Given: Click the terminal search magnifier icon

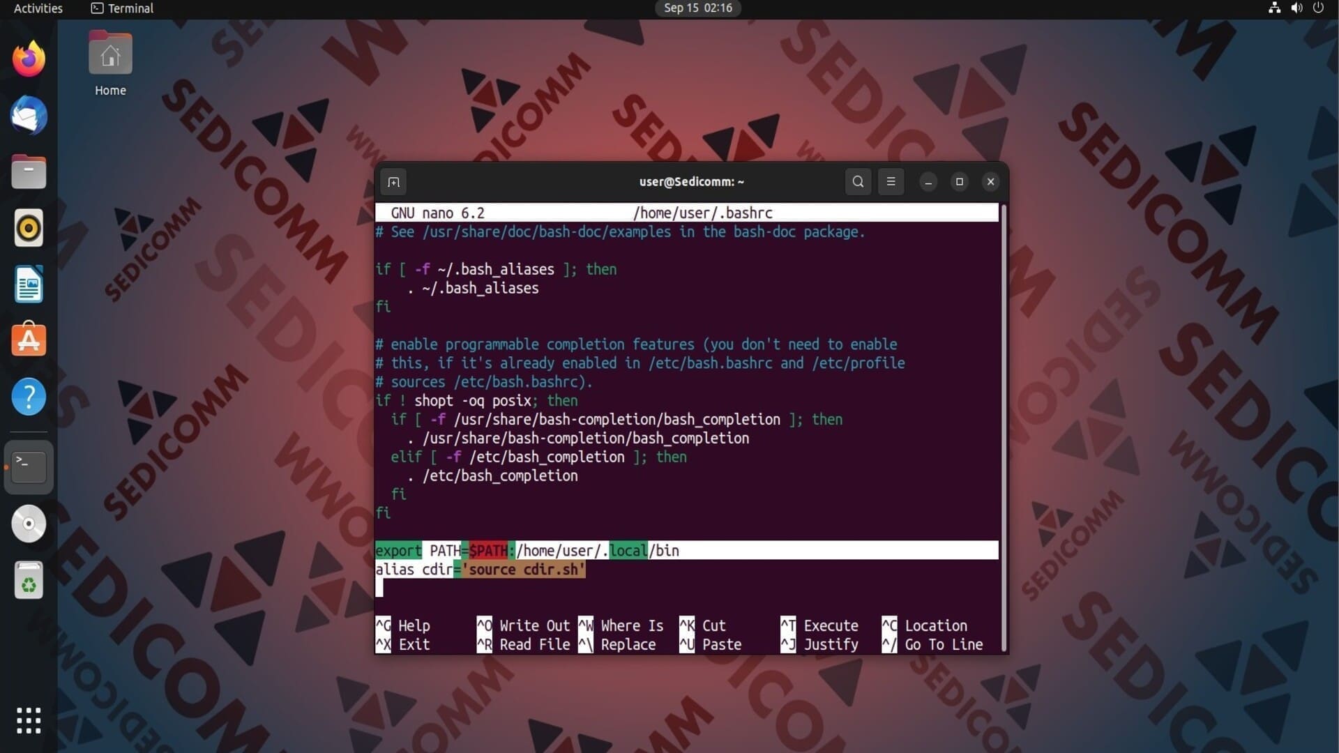Looking at the screenshot, I should [858, 182].
